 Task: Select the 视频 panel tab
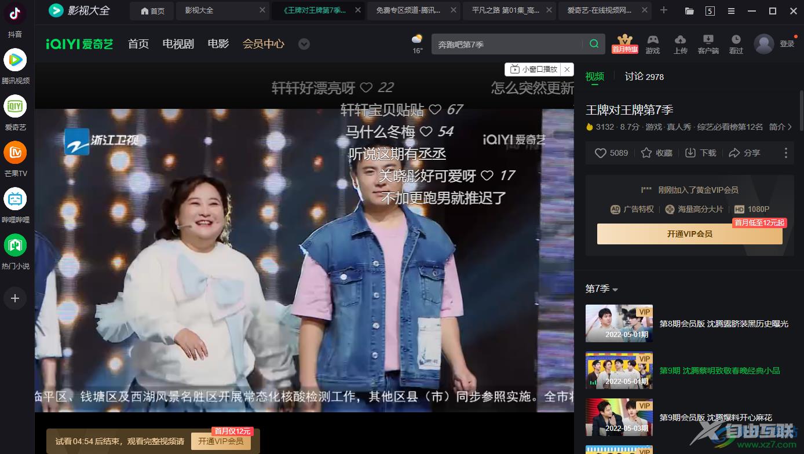tap(595, 76)
